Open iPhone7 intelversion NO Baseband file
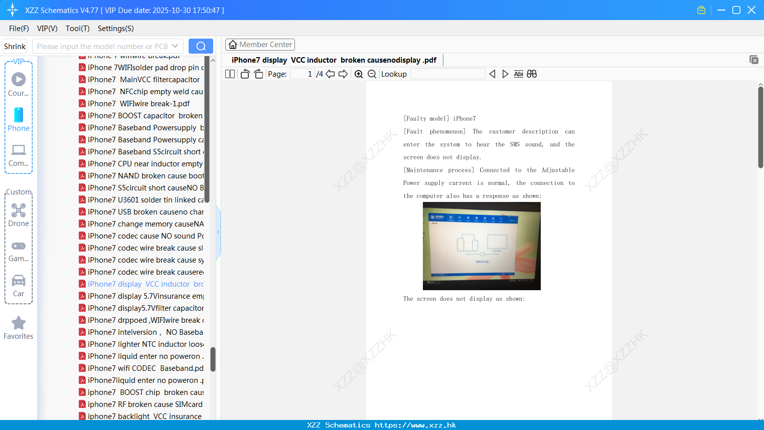The height and width of the screenshot is (430, 764). coord(141,332)
